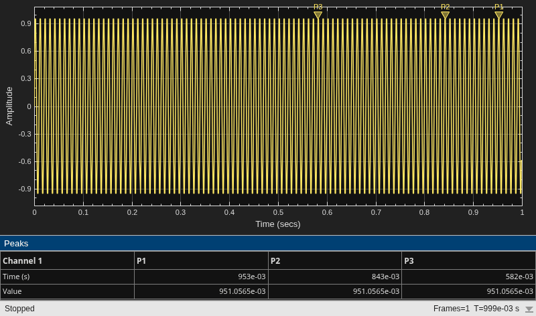The height and width of the screenshot is (316, 536).
Task: Select the P2 time cell 843e-03
Action: (x=335, y=276)
